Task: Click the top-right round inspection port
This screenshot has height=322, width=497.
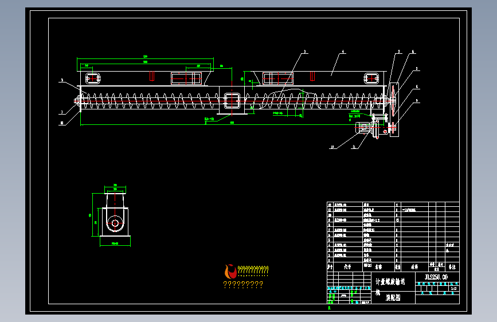Action: [371, 78]
